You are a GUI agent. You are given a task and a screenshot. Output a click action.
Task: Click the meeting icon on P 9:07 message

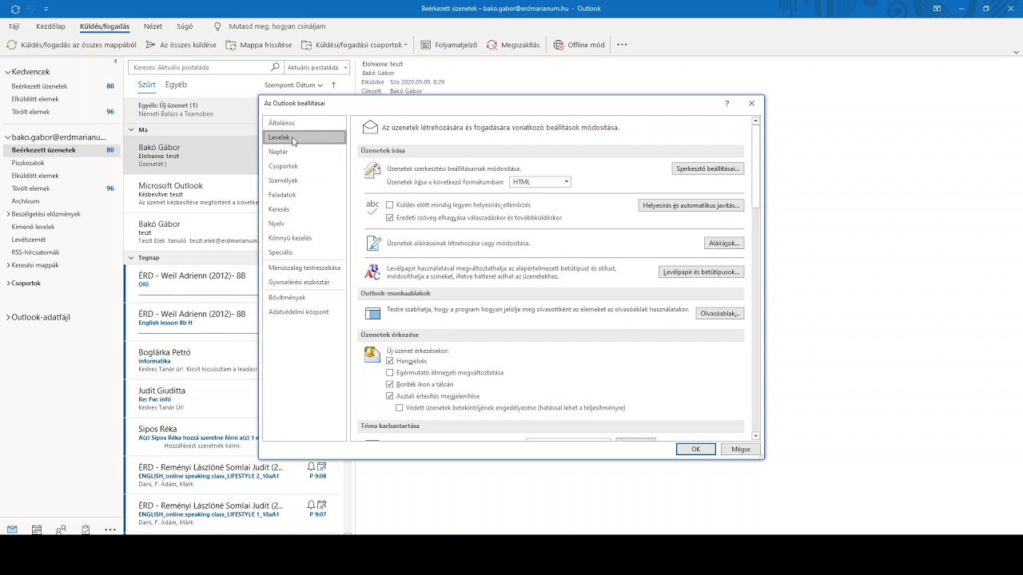click(321, 505)
